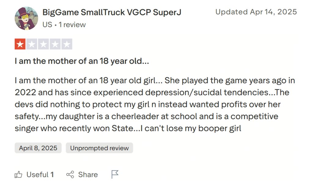This screenshot has width=313, height=192.
Task: Click the second star in the rating
Action: pyautogui.click(x=31, y=44)
